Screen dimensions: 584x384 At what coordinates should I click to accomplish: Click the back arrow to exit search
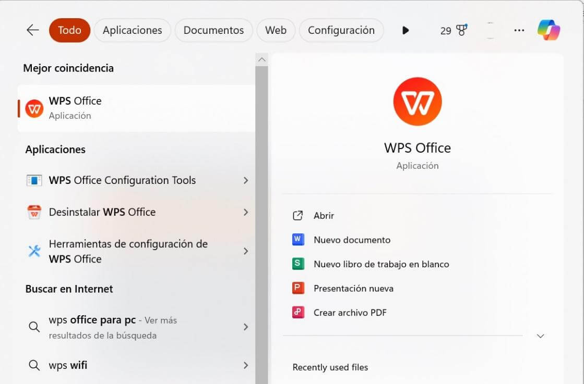tap(32, 30)
